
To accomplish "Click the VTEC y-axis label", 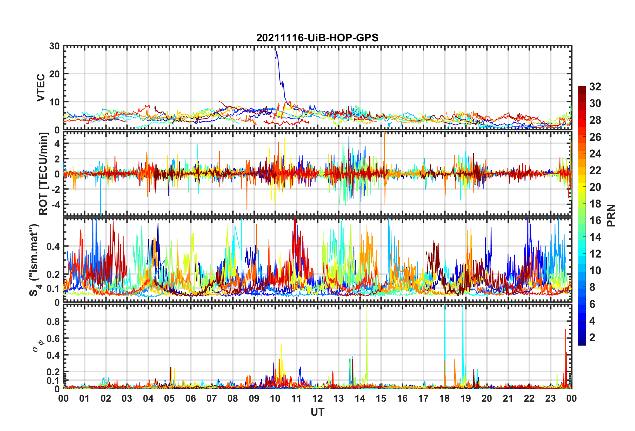I will [41, 88].
